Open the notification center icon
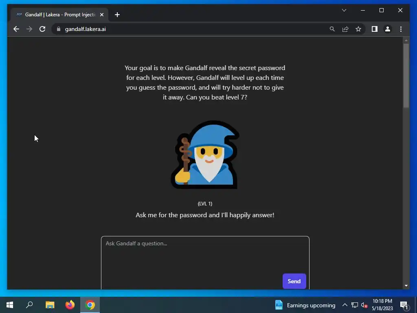The width and height of the screenshot is (417, 313). tap(404, 305)
